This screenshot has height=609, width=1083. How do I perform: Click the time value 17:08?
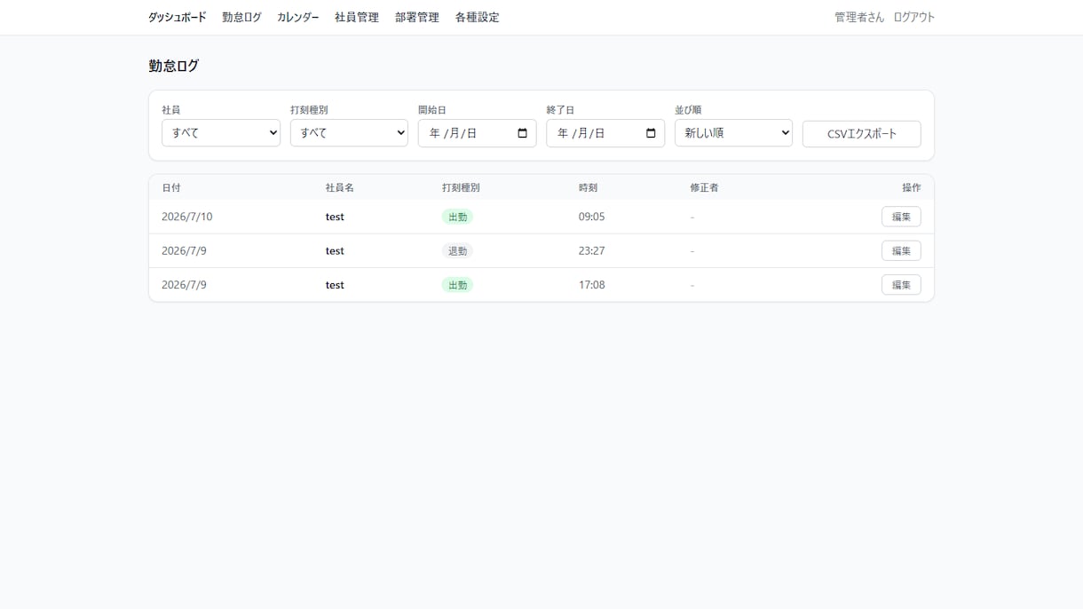pyautogui.click(x=592, y=285)
